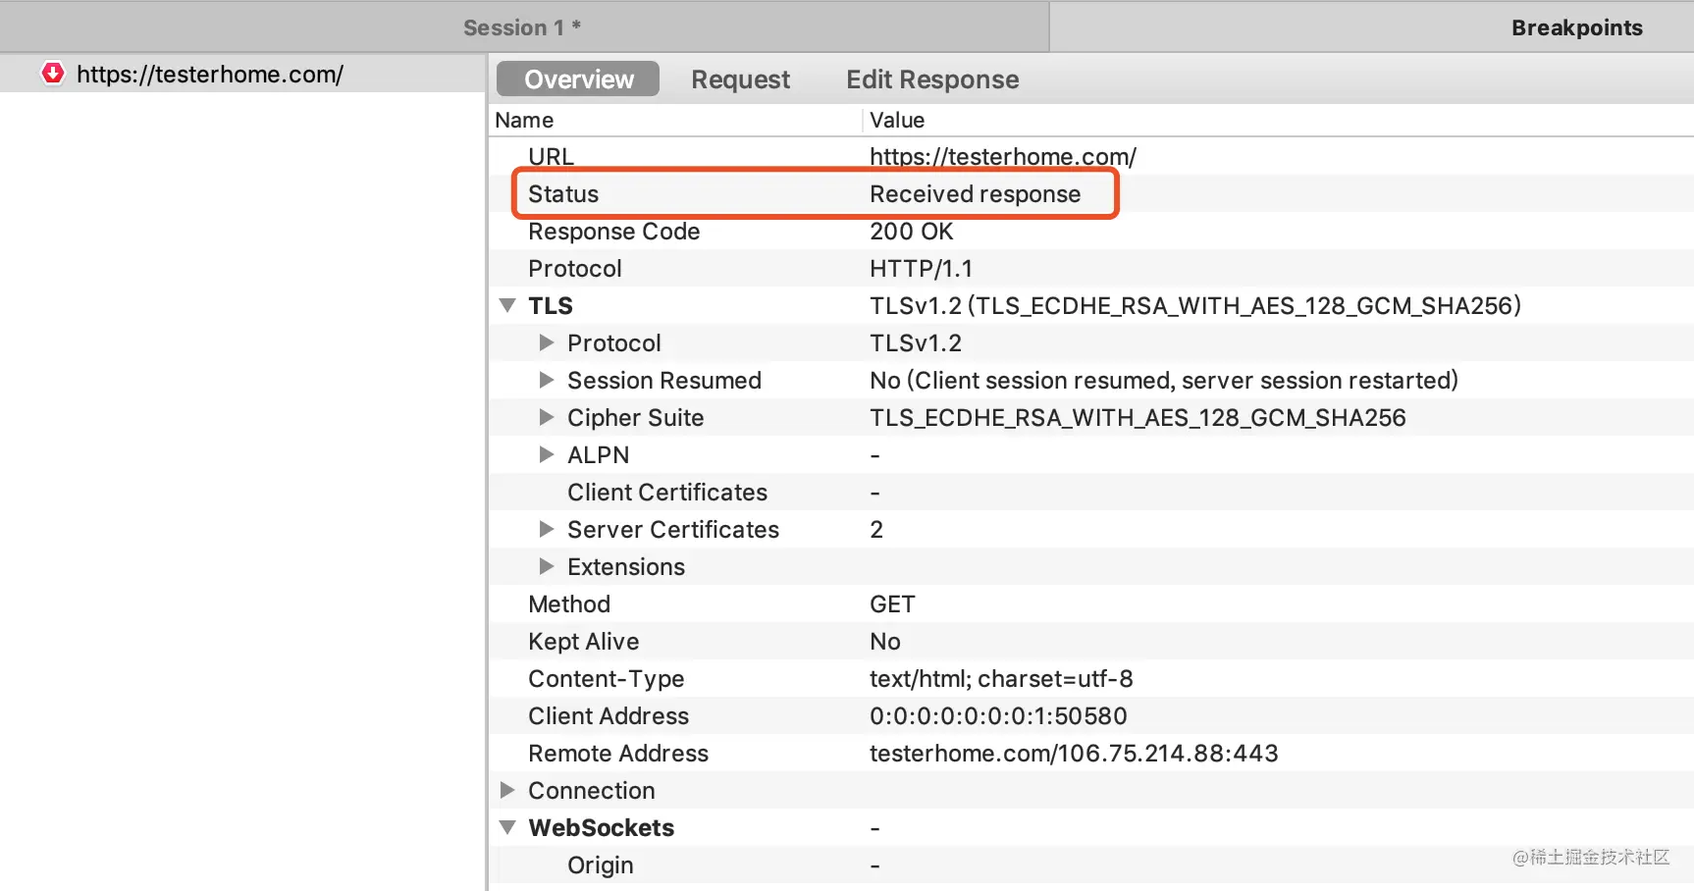Viewport: 1694px width, 891px height.
Task: Expand the Session Resumed row
Action: [x=547, y=381]
